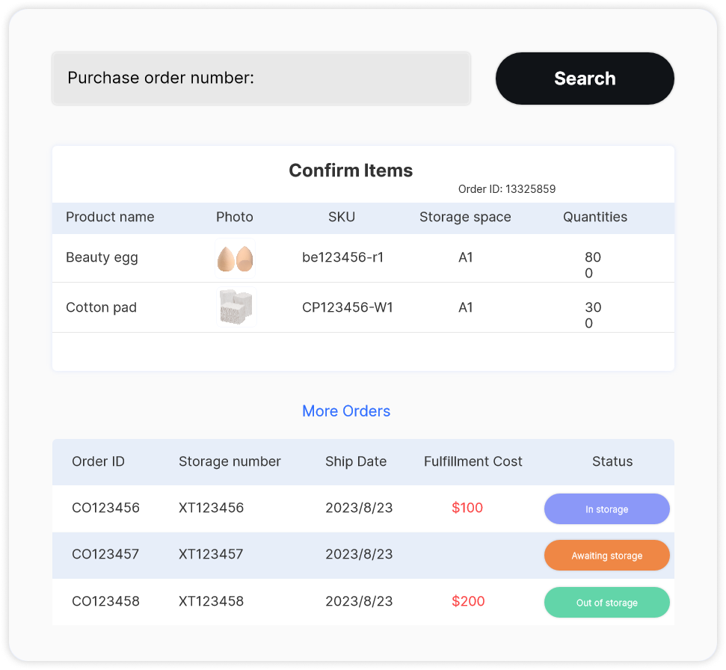
Task: Select order CO123456
Action: [105, 508]
